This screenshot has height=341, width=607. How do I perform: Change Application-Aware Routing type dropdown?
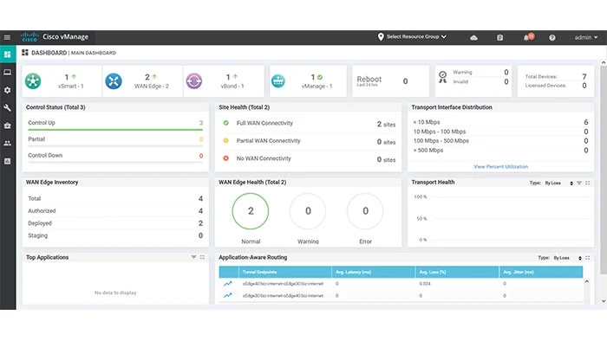[567, 258]
